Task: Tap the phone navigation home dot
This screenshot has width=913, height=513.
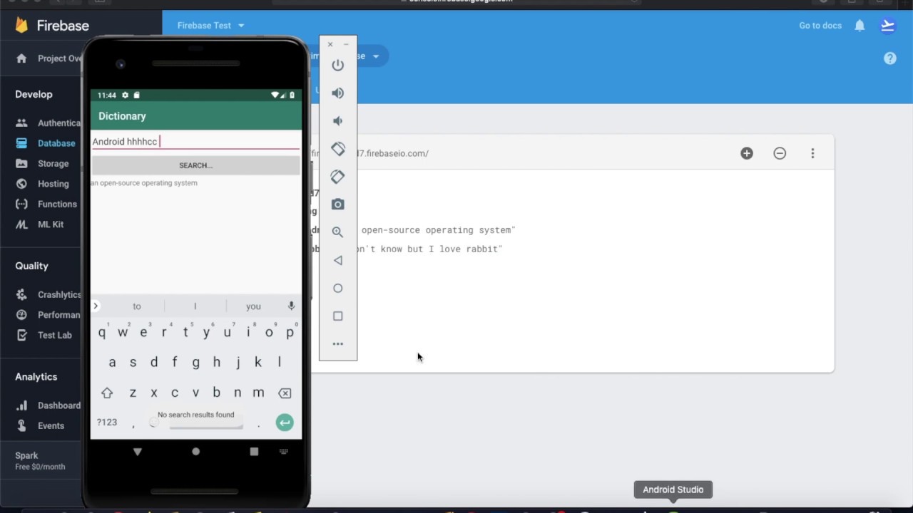Action: coord(195,452)
